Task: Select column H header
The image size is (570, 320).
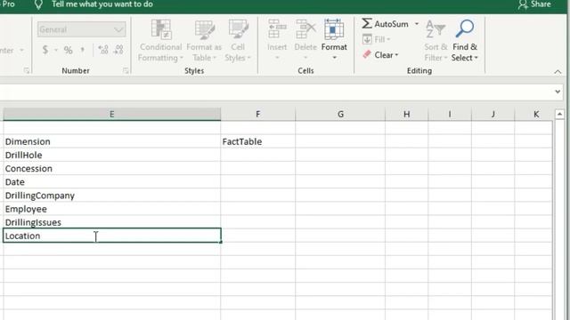Action: (406, 115)
